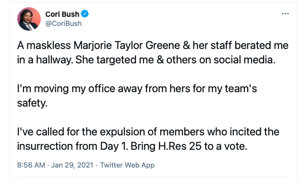Viewport: 300px width, 181px height.
Task: Click the phrase social media in the tweet
Action: 244,60
